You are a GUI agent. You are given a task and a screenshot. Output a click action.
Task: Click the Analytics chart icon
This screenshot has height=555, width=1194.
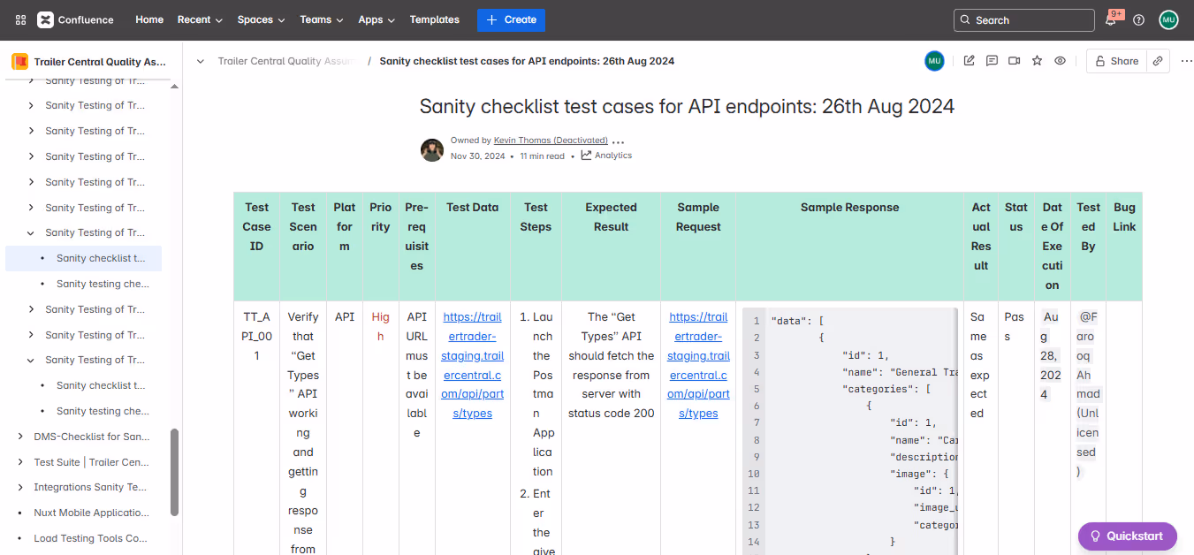(586, 155)
